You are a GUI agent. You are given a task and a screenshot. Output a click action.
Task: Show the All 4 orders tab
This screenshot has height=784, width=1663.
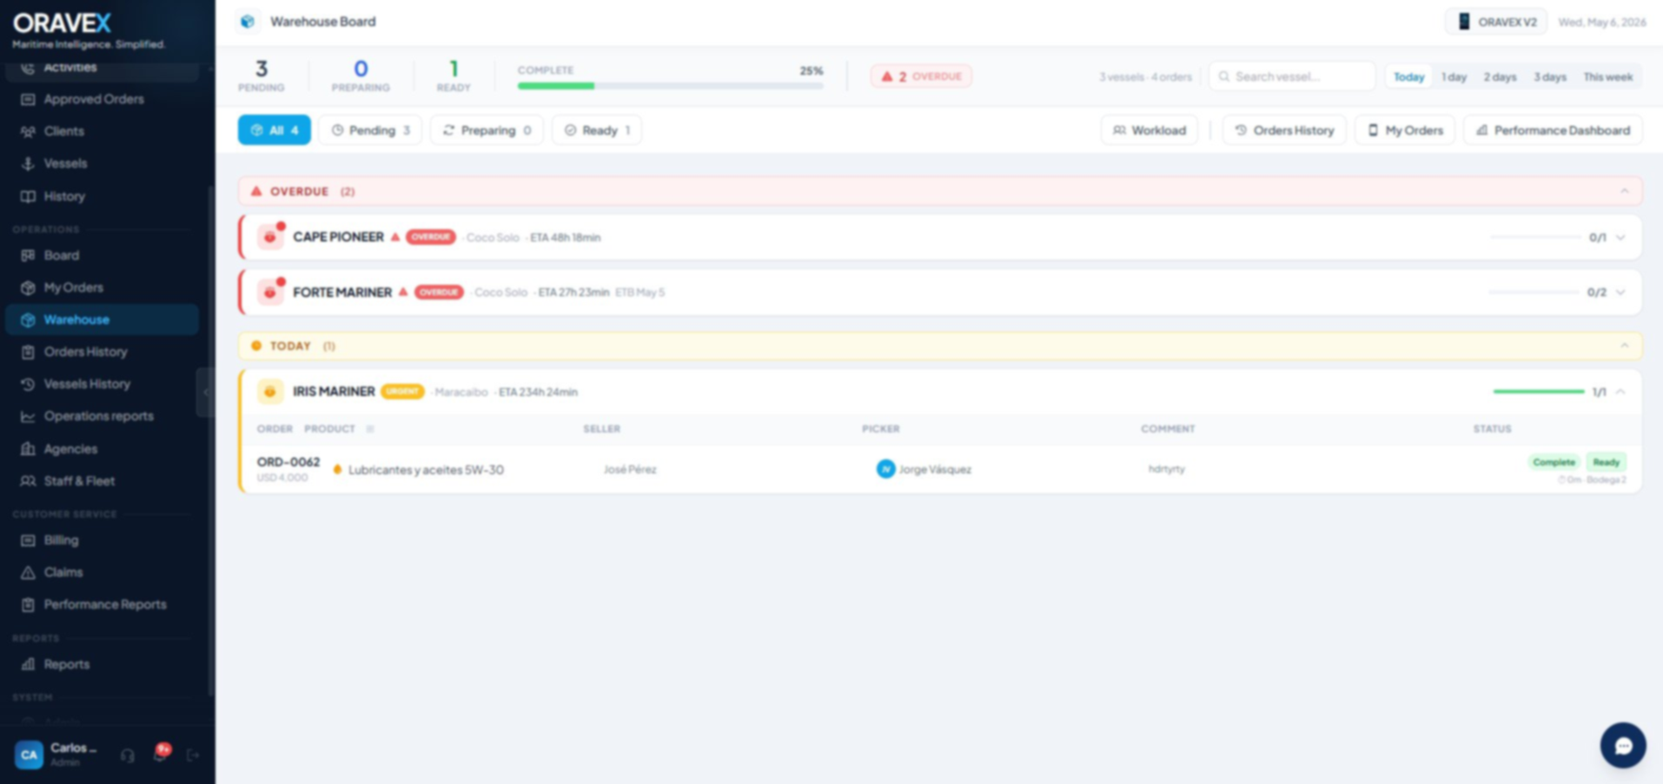tap(274, 130)
